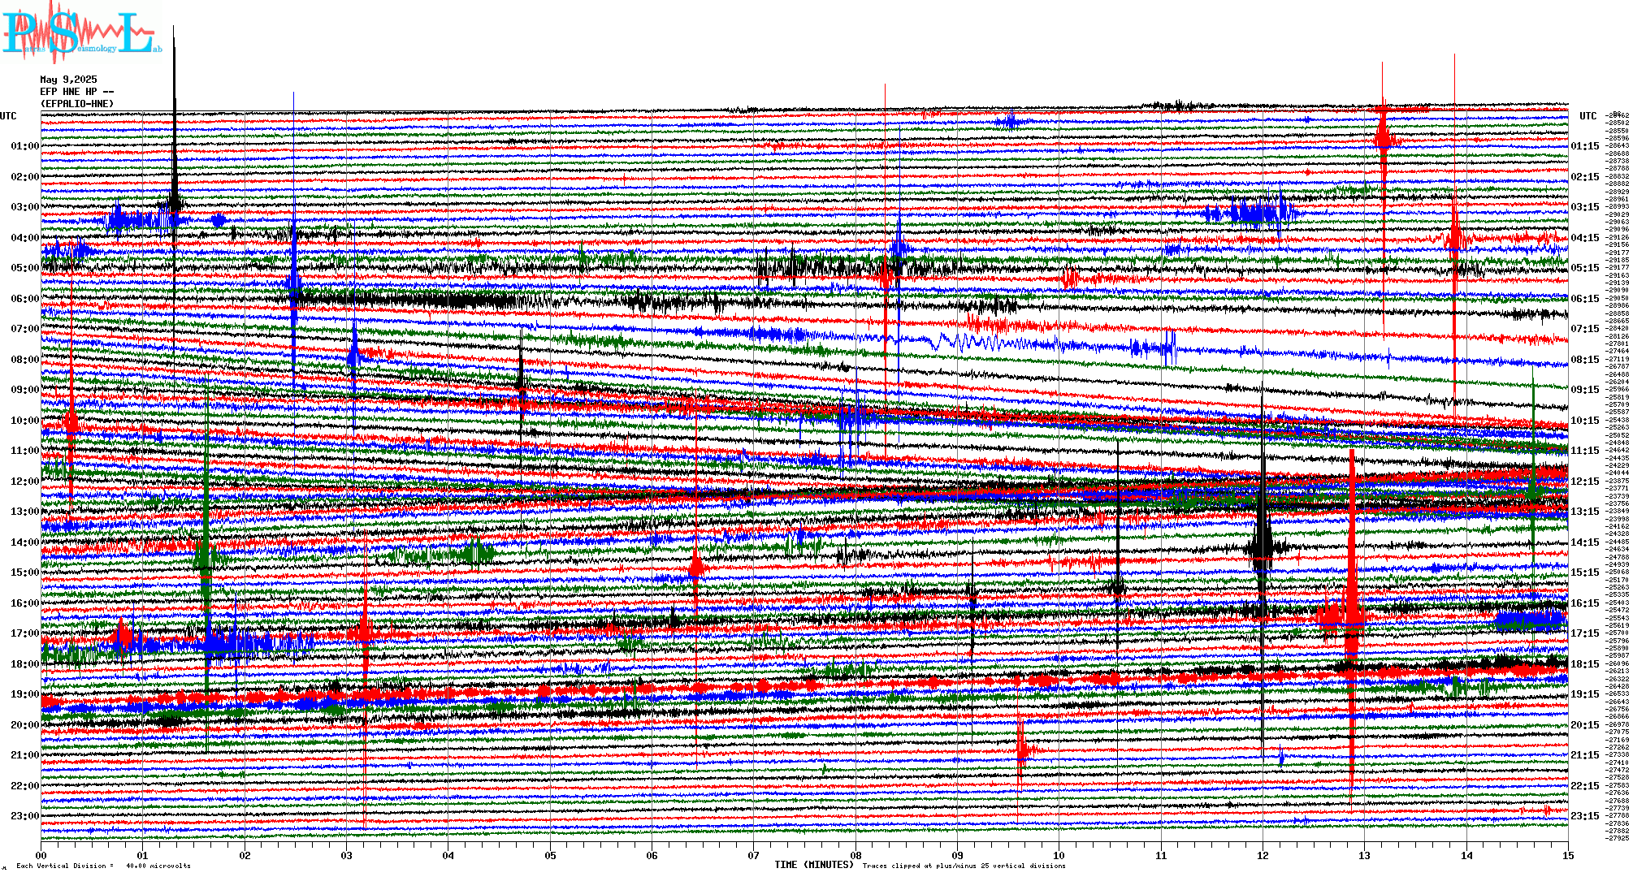Click the 23:00 hour label
This screenshot has width=1633, height=877.
point(25,816)
